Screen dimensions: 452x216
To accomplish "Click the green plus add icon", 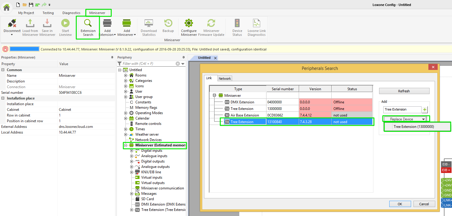I will coord(425,110).
